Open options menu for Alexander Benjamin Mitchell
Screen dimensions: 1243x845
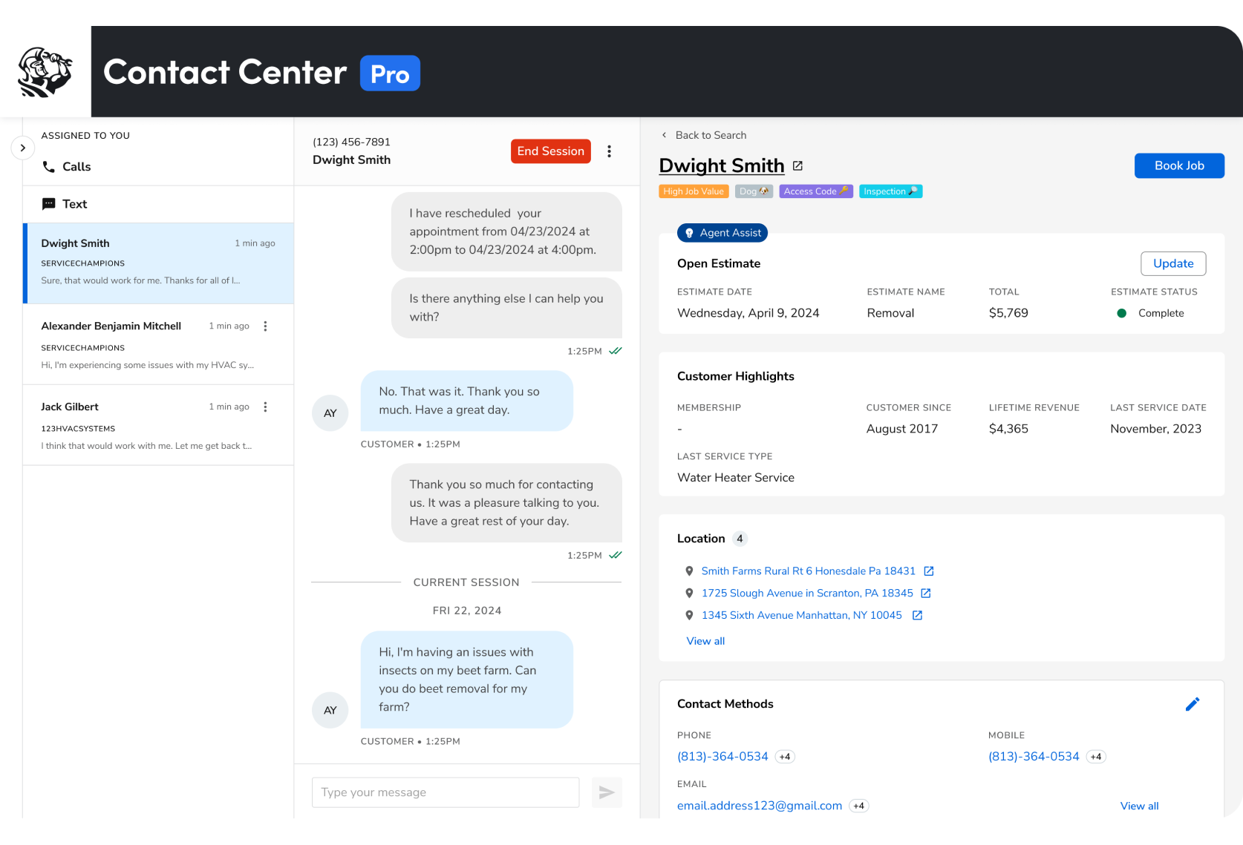tap(265, 326)
